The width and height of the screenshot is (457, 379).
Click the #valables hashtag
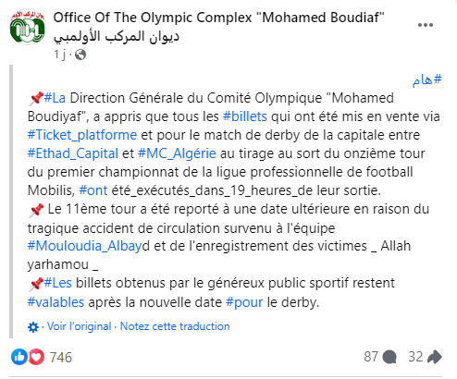56,302
